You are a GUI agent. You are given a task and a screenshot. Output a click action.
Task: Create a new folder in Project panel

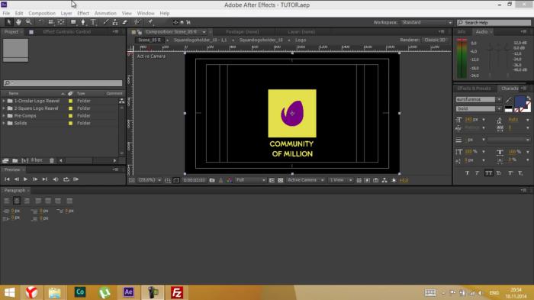coord(15,160)
